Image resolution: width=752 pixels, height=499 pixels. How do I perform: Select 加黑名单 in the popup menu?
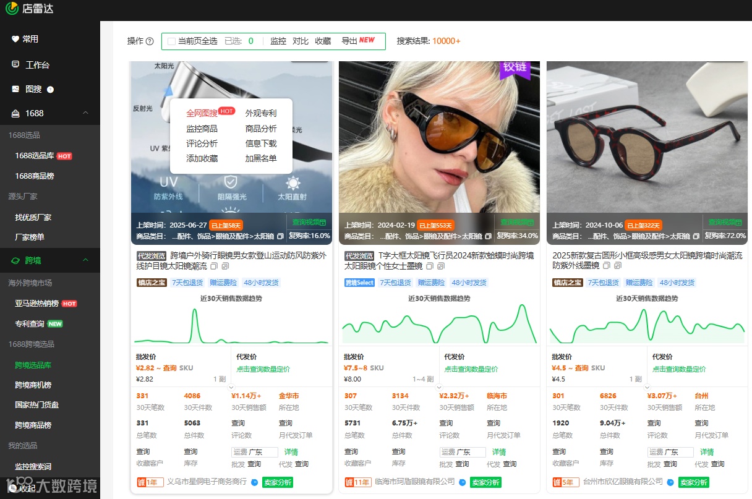click(261, 158)
